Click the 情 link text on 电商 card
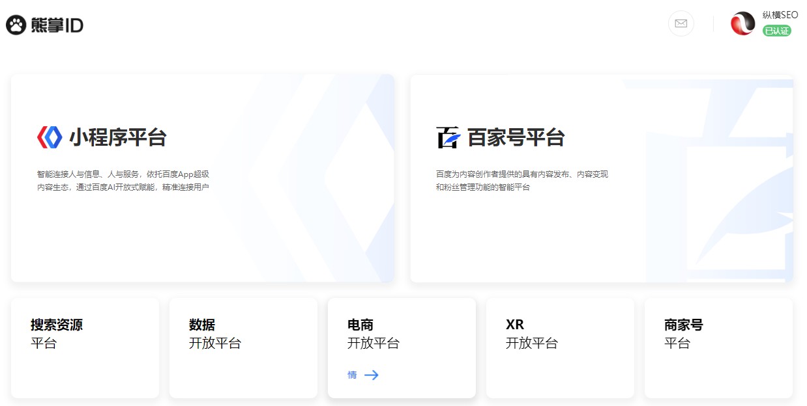The height and width of the screenshot is (406, 807). (352, 375)
